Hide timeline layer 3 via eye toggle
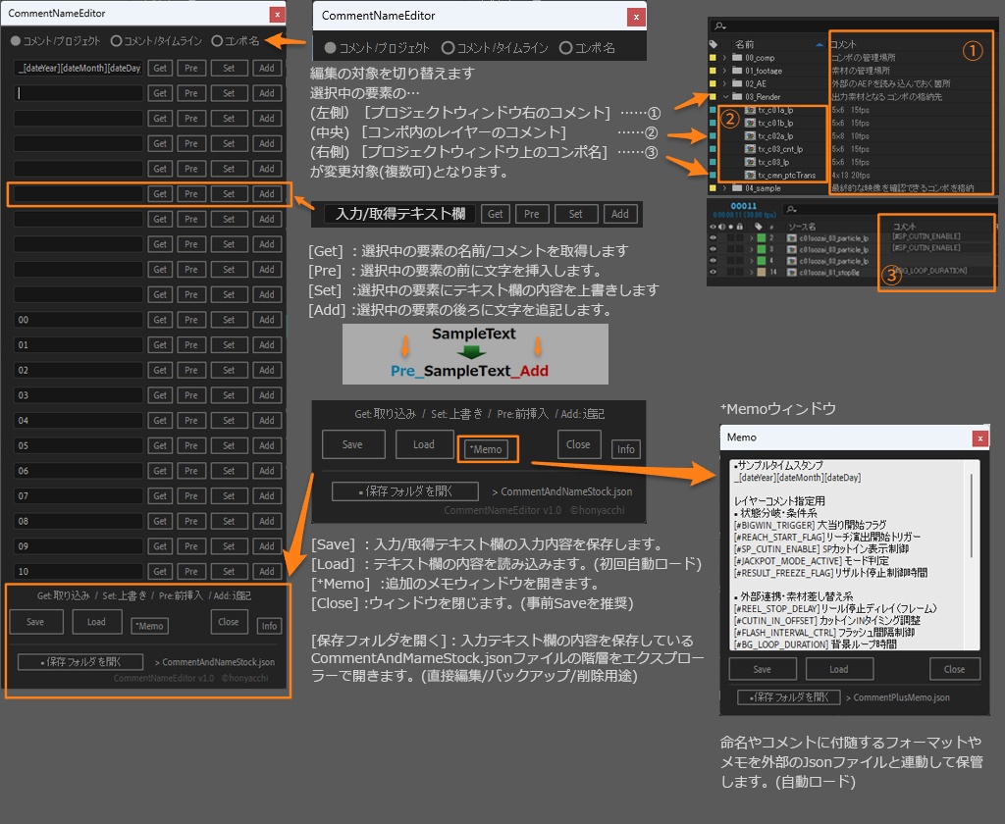This screenshot has width=1005, height=824. [x=713, y=249]
